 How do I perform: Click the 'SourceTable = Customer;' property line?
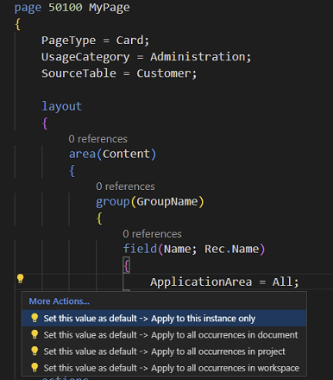tap(119, 73)
